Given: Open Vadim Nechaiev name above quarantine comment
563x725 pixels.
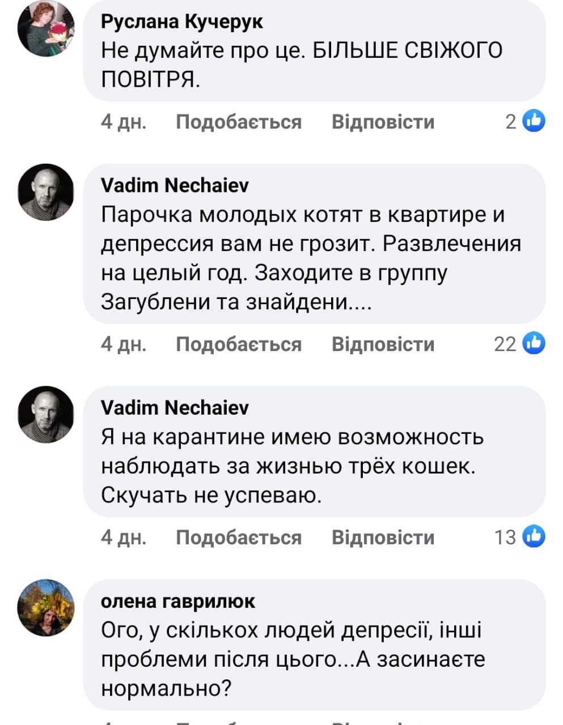Looking at the screenshot, I should (175, 407).
